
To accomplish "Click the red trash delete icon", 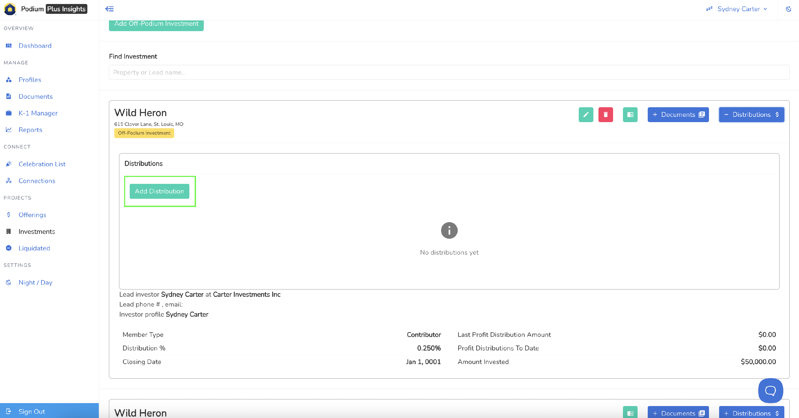I will [x=605, y=115].
